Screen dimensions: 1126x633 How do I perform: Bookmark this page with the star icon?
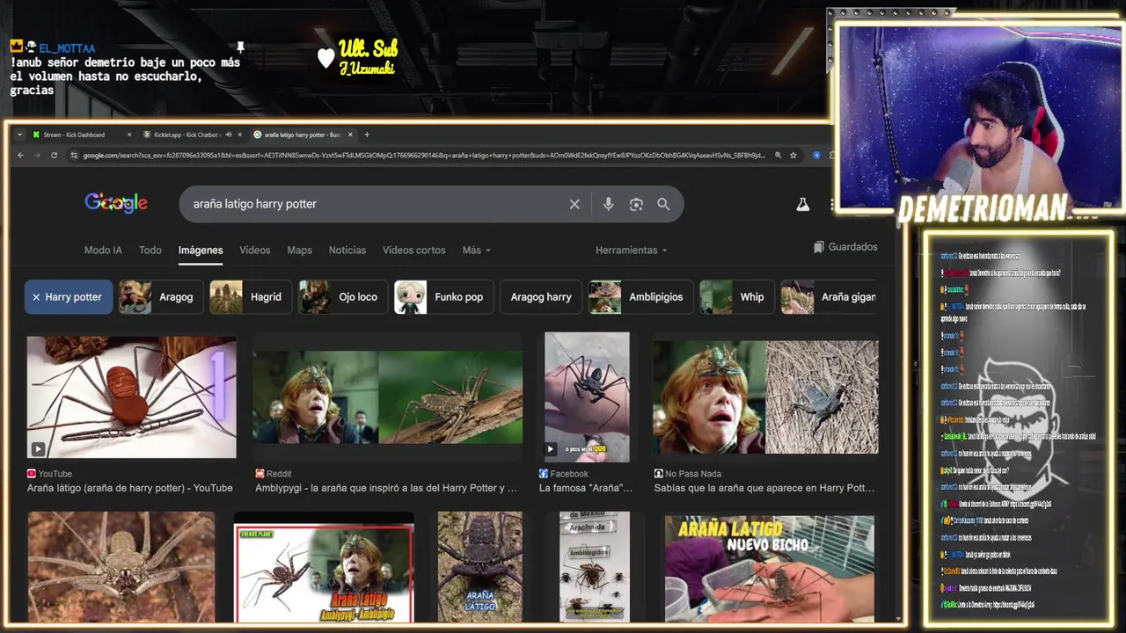pyautogui.click(x=793, y=156)
